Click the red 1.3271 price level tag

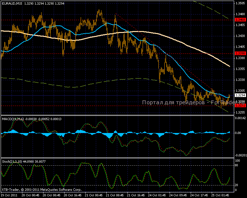click(240, 105)
